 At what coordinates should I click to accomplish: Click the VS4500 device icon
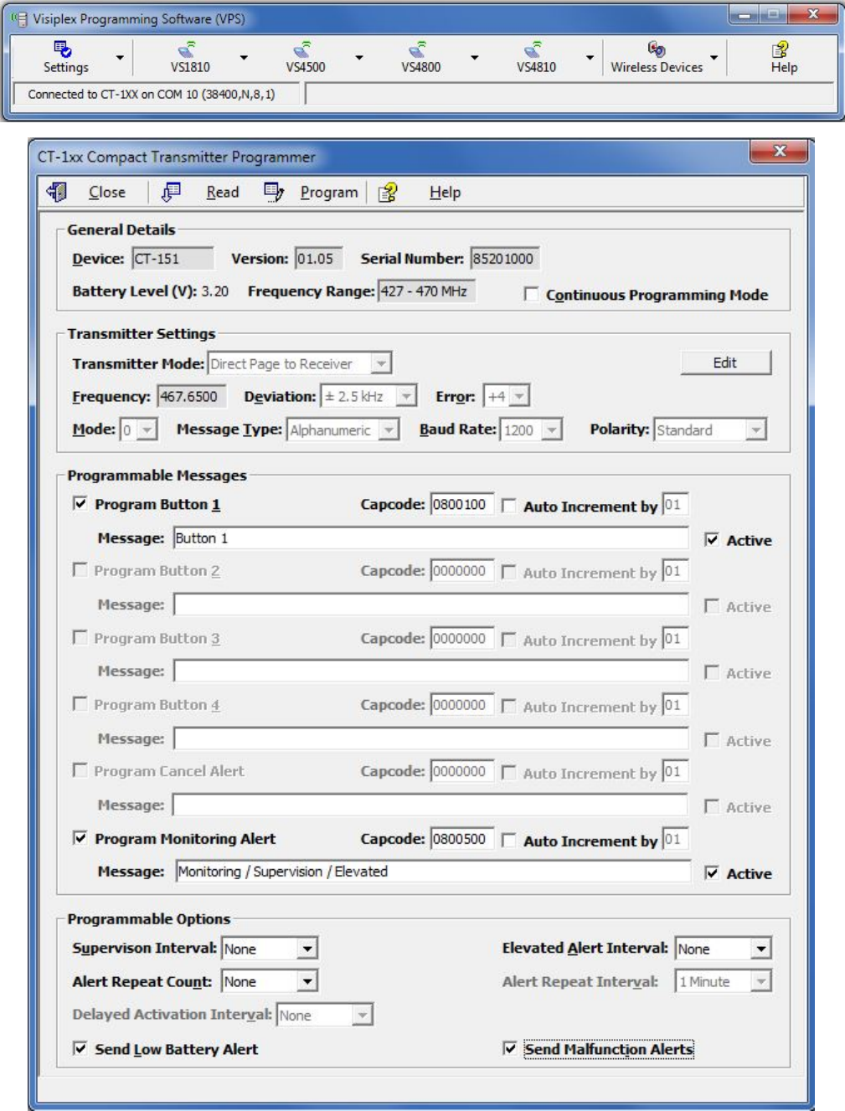[x=304, y=49]
